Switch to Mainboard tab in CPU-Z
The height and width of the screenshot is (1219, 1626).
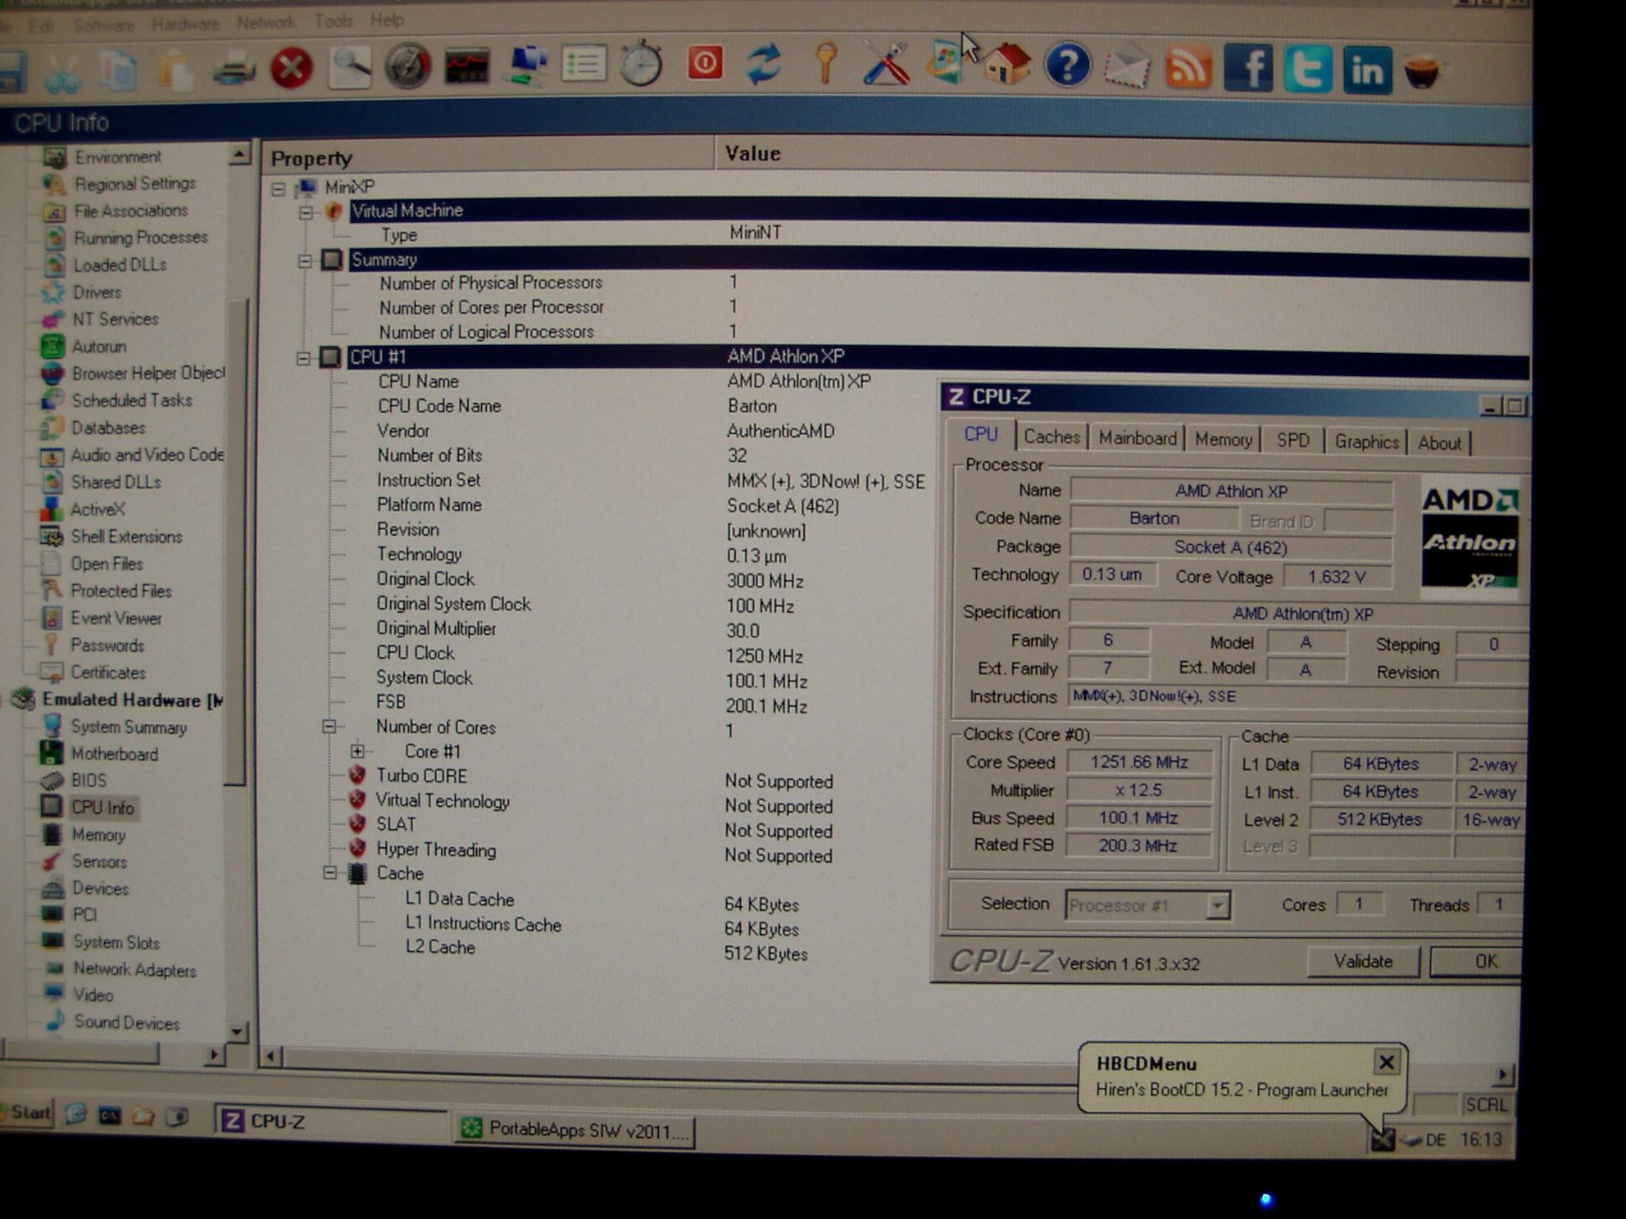tap(1138, 438)
